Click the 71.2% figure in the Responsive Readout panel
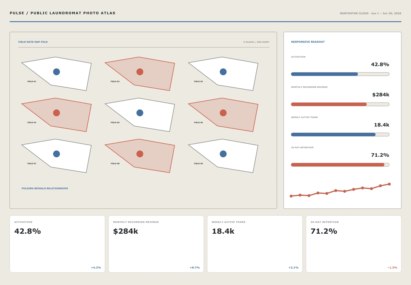 pyautogui.click(x=380, y=155)
